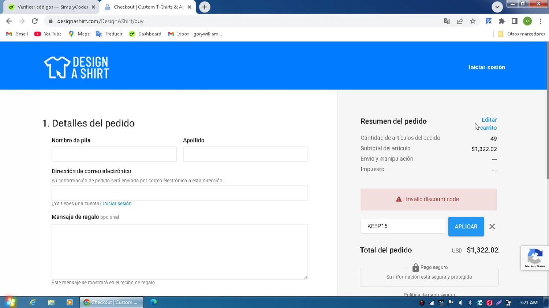Open the Extensions puzzle icon
549x308 pixels.
(502, 21)
